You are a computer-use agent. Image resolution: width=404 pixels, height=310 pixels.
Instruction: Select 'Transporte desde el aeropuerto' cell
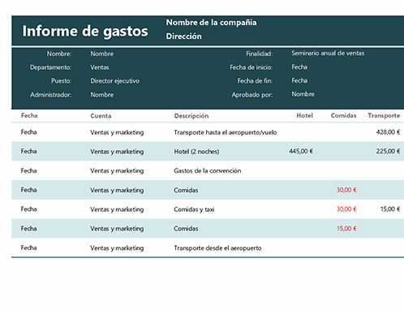click(217, 248)
